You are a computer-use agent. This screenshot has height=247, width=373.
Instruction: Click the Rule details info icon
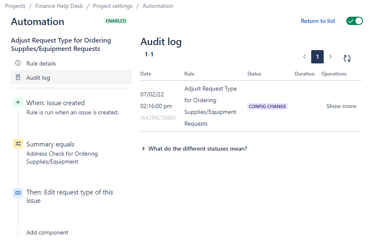click(x=18, y=63)
